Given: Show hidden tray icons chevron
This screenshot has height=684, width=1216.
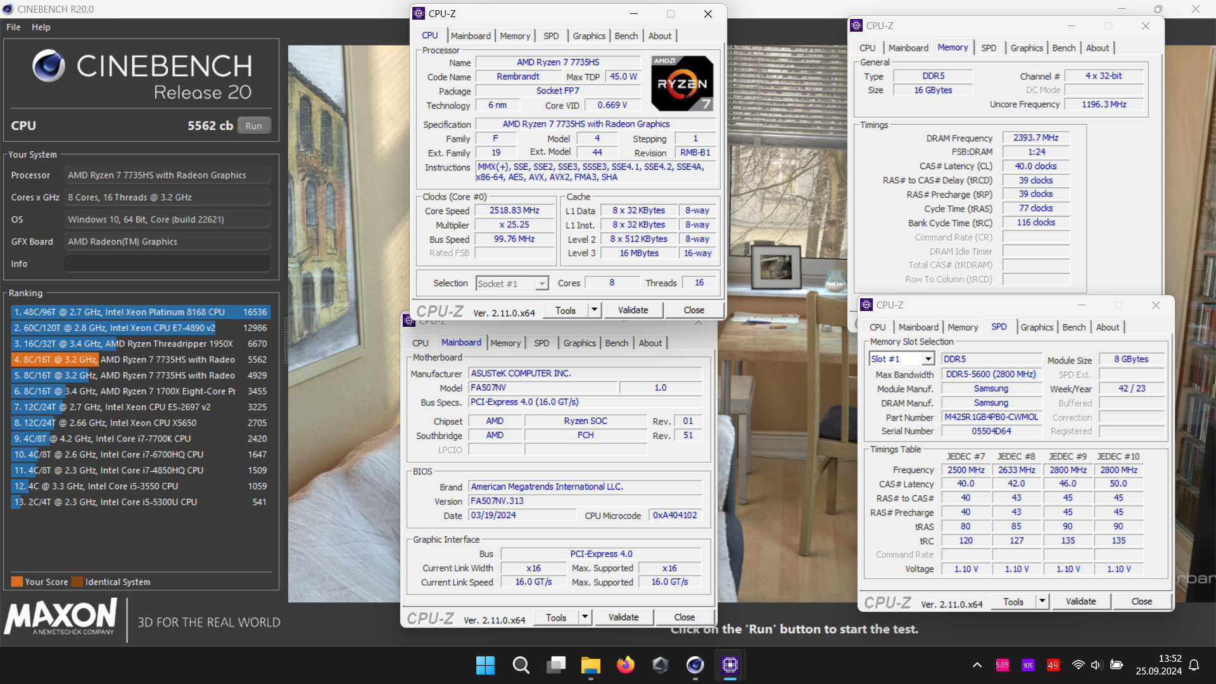Looking at the screenshot, I should coord(977,665).
